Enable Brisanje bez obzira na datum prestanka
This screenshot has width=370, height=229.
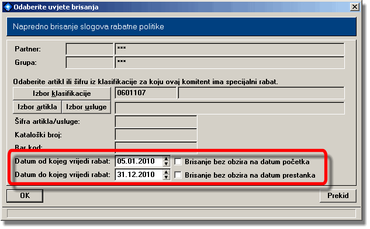[178, 175]
